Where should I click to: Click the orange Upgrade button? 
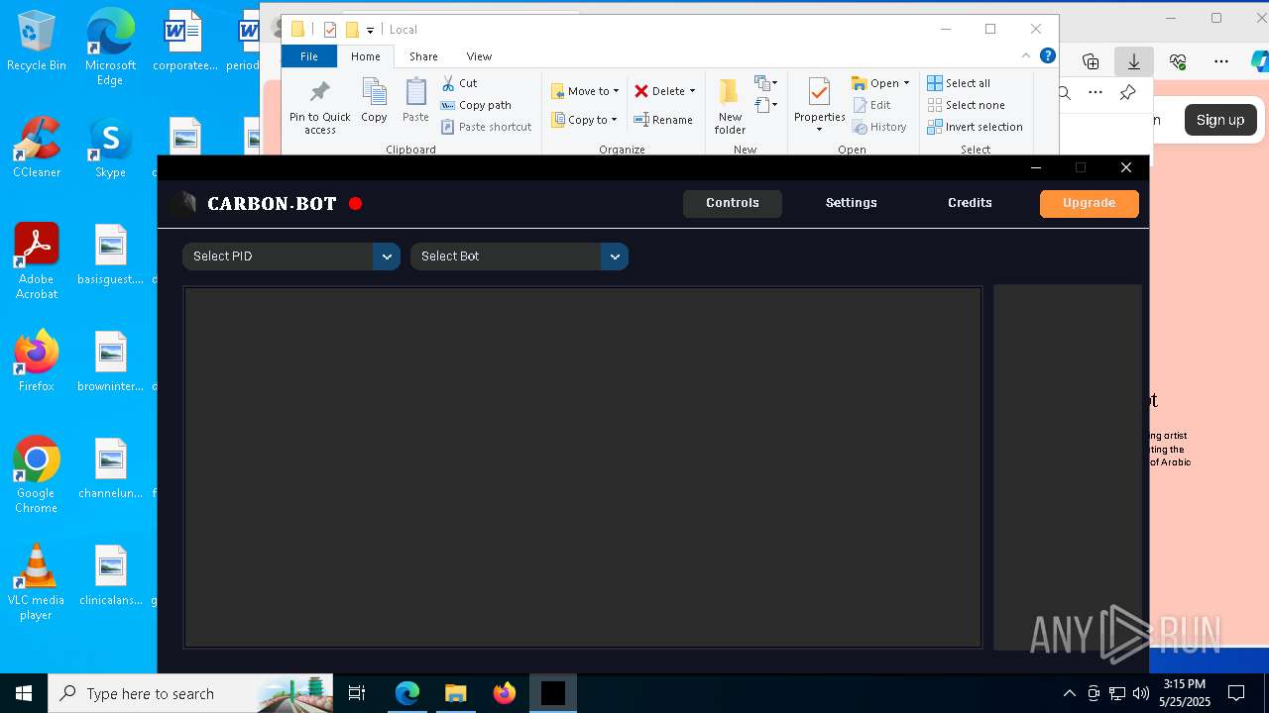click(x=1089, y=203)
